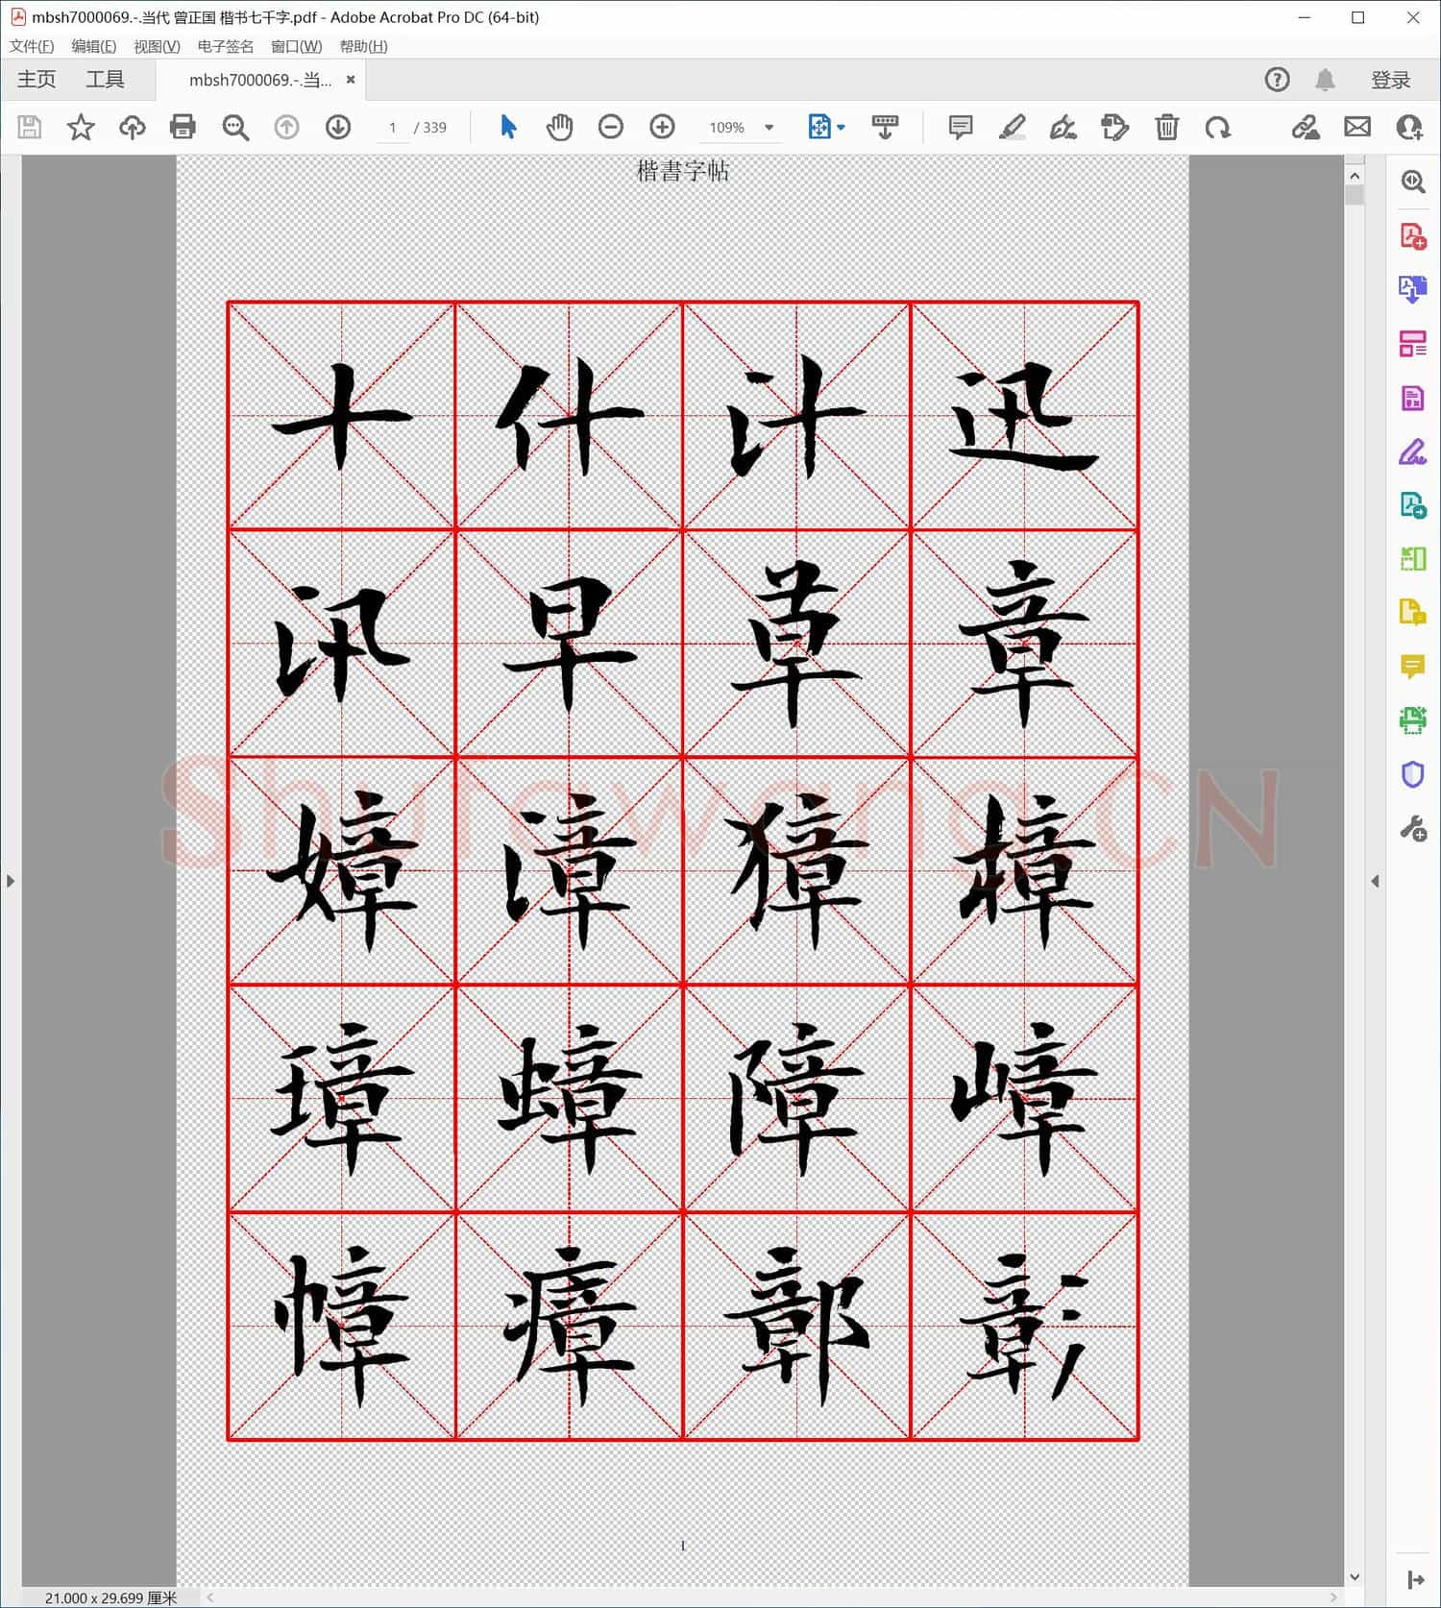
Task: Switch to 主页 tab
Action: coord(37,80)
